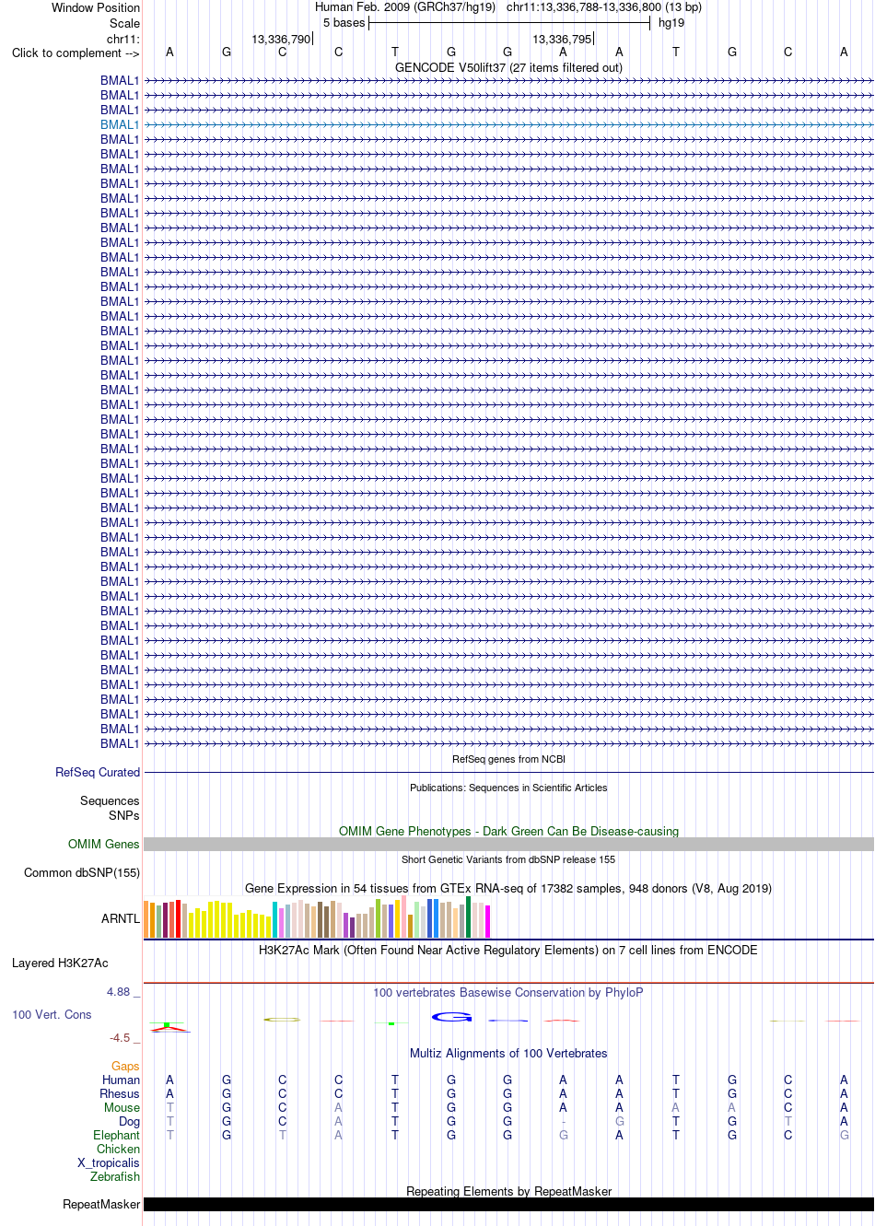The image size is (875, 1226).
Task: Select the Elephant alignment row label
Action: click(x=116, y=1135)
